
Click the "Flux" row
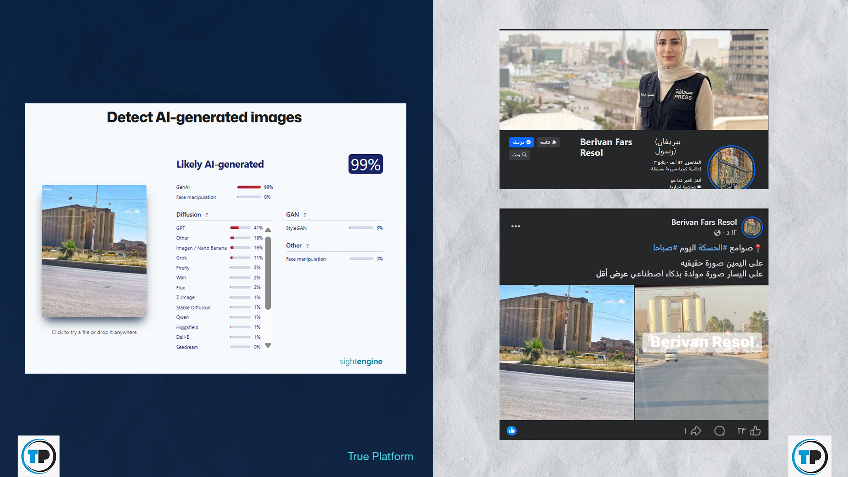coord(219,288)
